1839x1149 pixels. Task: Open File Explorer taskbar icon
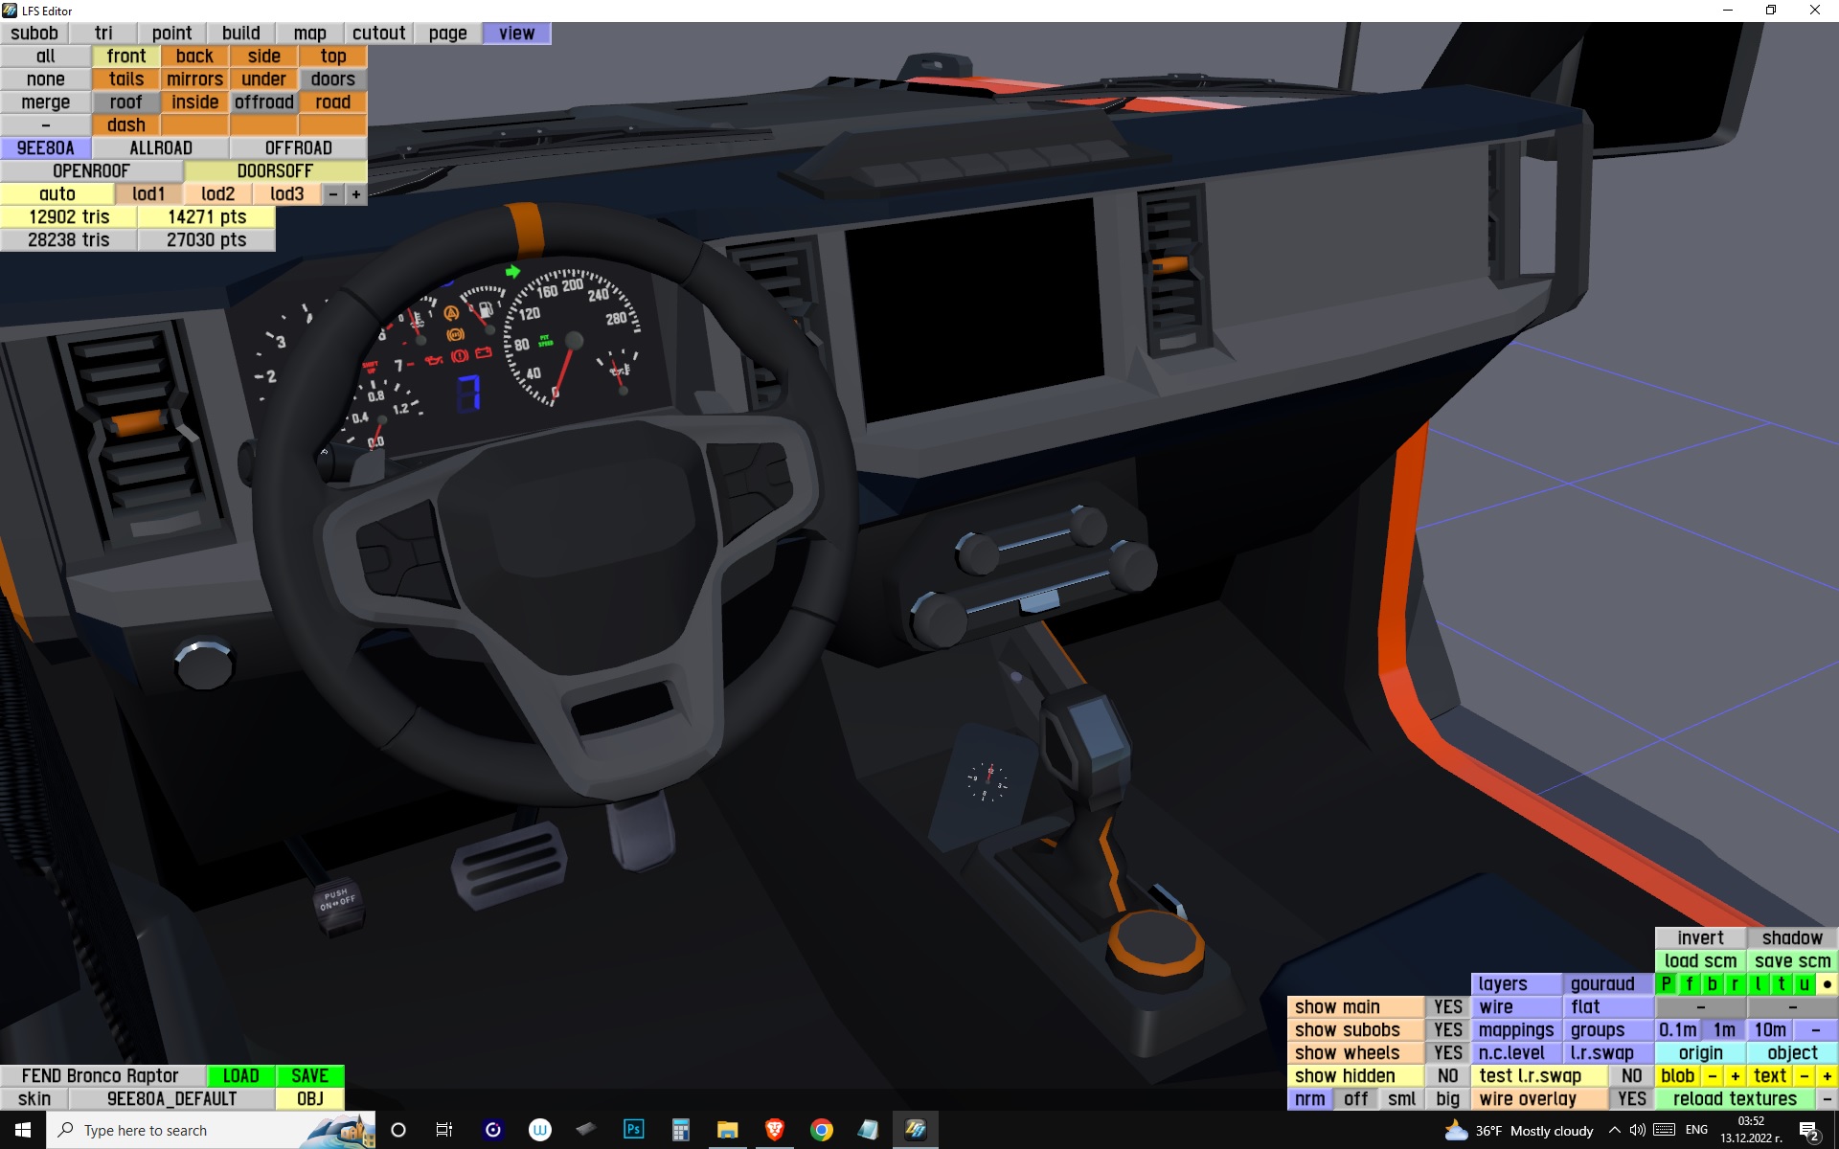[728, 1130]
